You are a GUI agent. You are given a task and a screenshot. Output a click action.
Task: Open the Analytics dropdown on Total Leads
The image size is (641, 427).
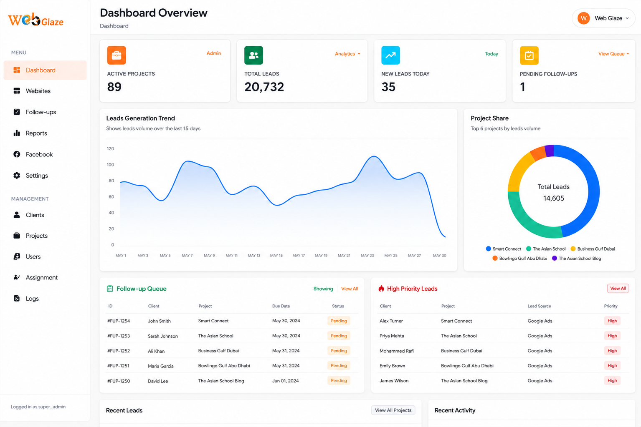point(347,54)
